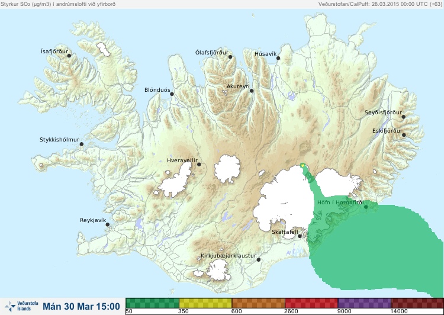
Task: Click the red 2600 legend swatch
Action: [x=311, y=303]
